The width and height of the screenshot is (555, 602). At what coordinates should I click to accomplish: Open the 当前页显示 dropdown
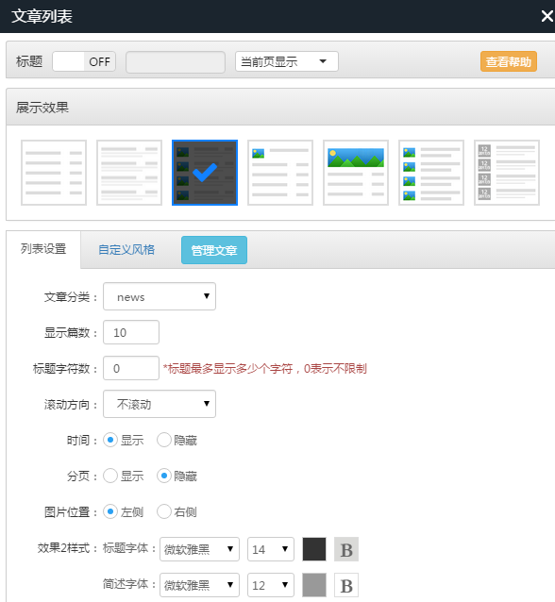point(287,61)
